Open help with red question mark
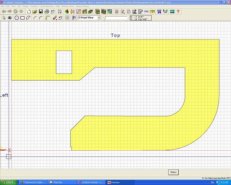Image resolution: width=231 pixels, height=185 pixels. point(178,12)
